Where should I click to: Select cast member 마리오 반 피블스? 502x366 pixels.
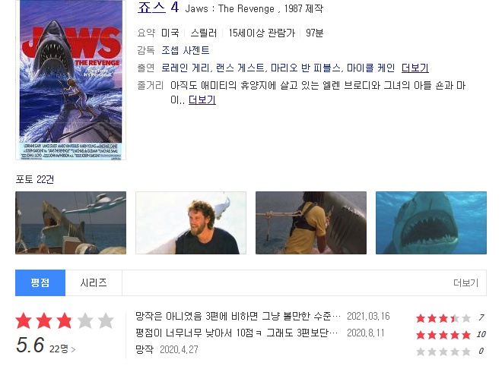click(306, 68)
